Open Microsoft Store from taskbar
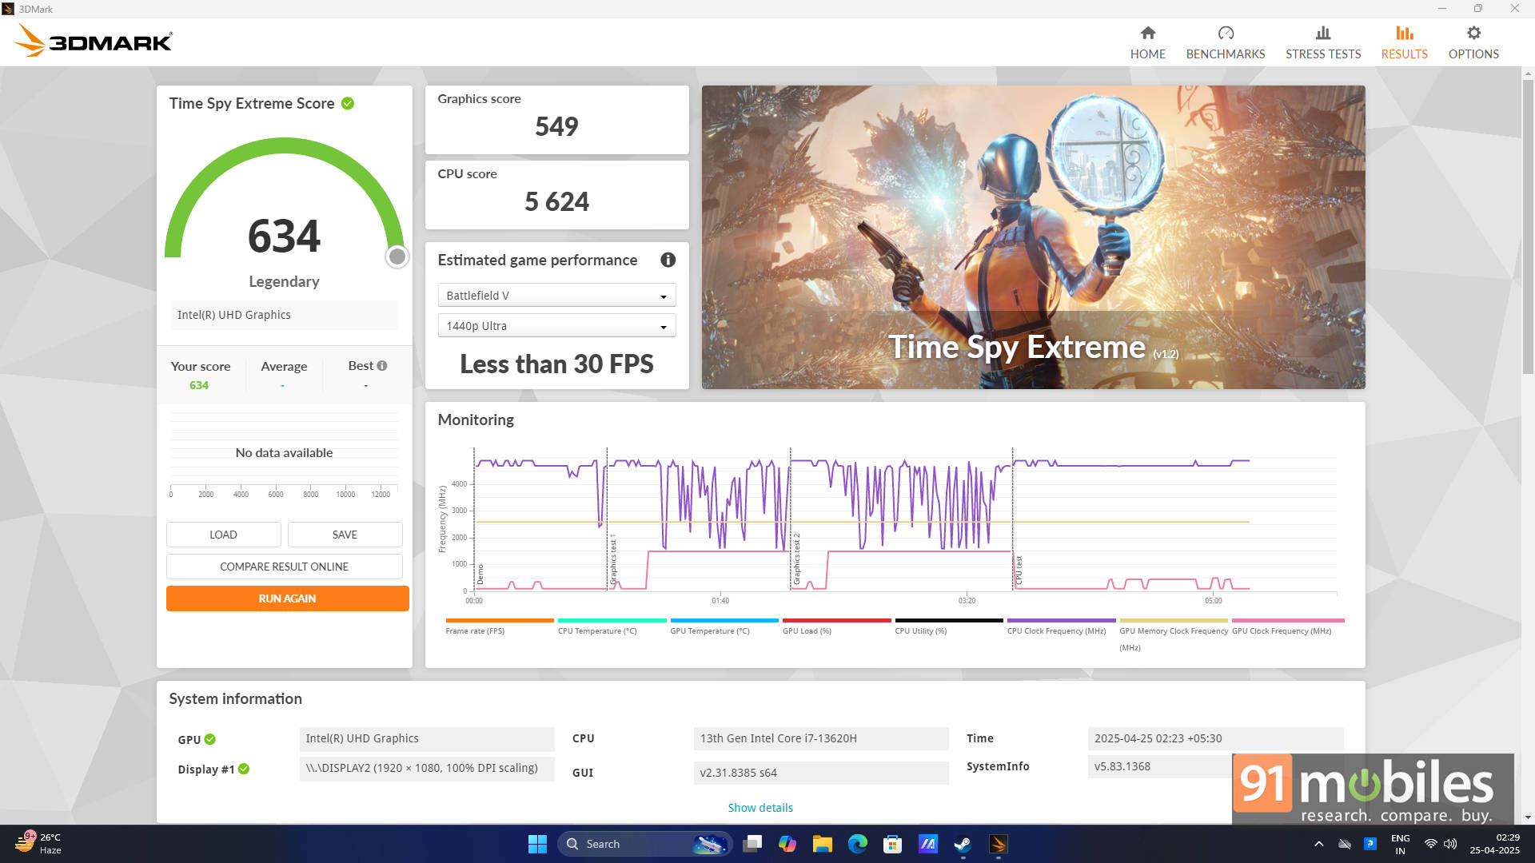The width and height of the screenshot is (1535, 863). (892, 844)
